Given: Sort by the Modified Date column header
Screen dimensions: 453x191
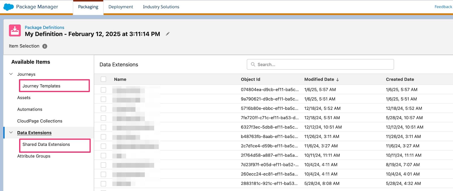Looking at the screenshot, I should (319, 79).
